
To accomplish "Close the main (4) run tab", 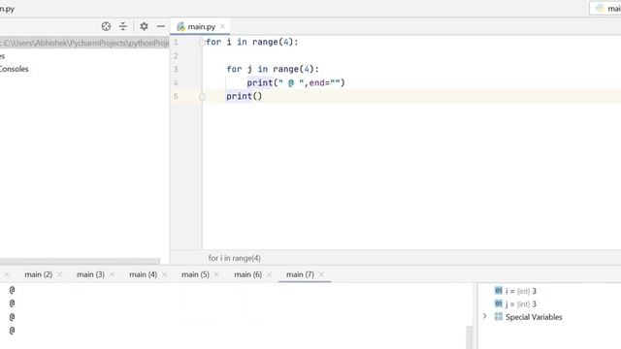I will [x=164, y=274].
